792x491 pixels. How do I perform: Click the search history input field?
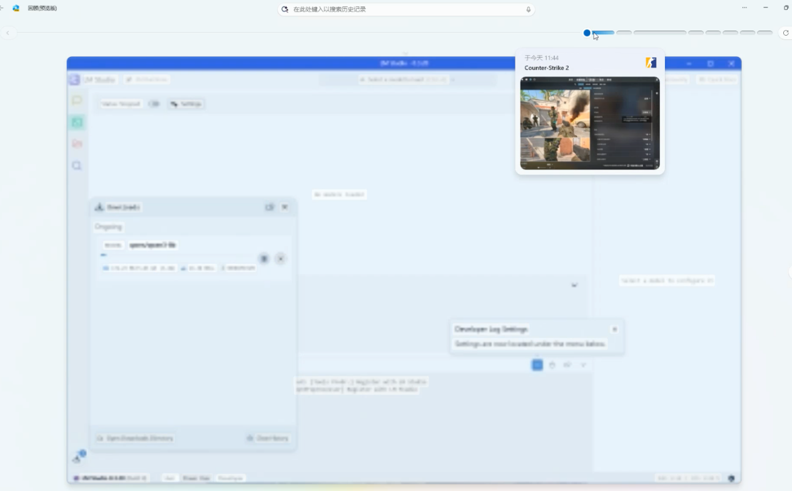[x=406, y=9]
